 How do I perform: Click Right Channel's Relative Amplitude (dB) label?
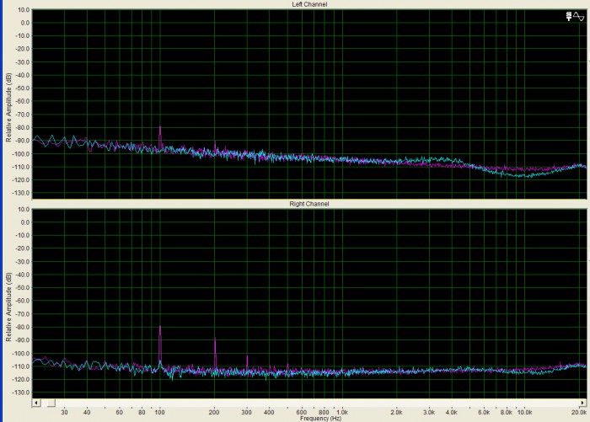[8, 307]
